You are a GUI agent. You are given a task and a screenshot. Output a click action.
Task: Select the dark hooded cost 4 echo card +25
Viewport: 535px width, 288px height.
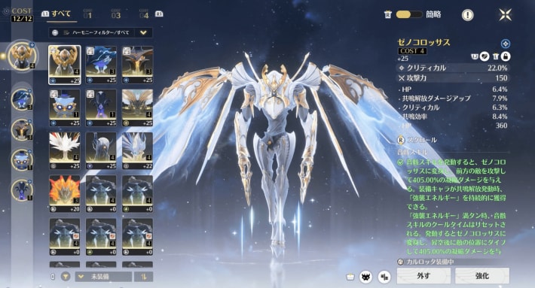[x=101, y=150]
